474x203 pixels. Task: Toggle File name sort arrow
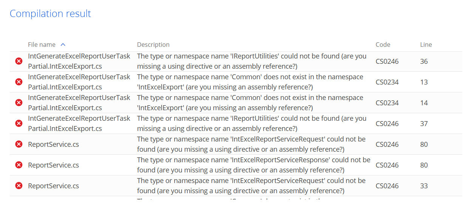tap(63, 45)
